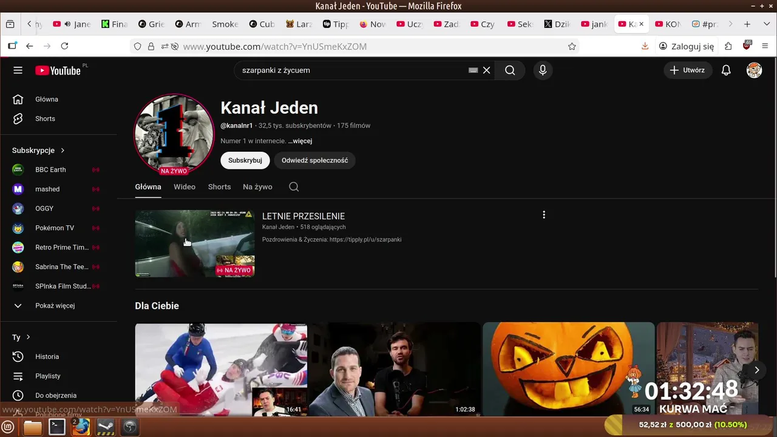Switch to the Na żywo channel tab
The width and height of the screenshot is (777, 437).
257,187
